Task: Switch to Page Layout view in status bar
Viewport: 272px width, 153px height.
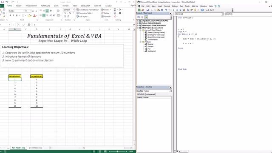Action: point(100,151)
